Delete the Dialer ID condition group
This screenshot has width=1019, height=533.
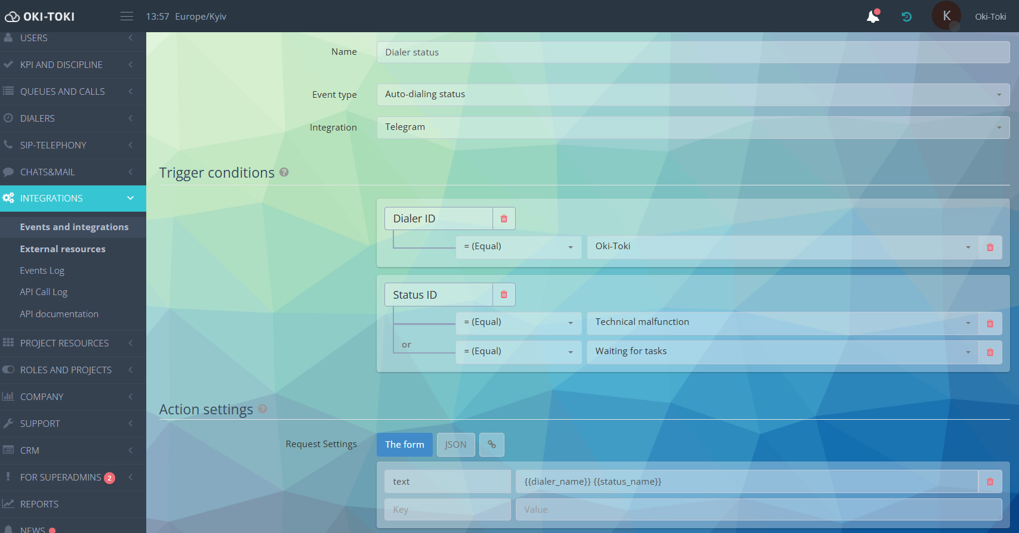tap(504, 219)
